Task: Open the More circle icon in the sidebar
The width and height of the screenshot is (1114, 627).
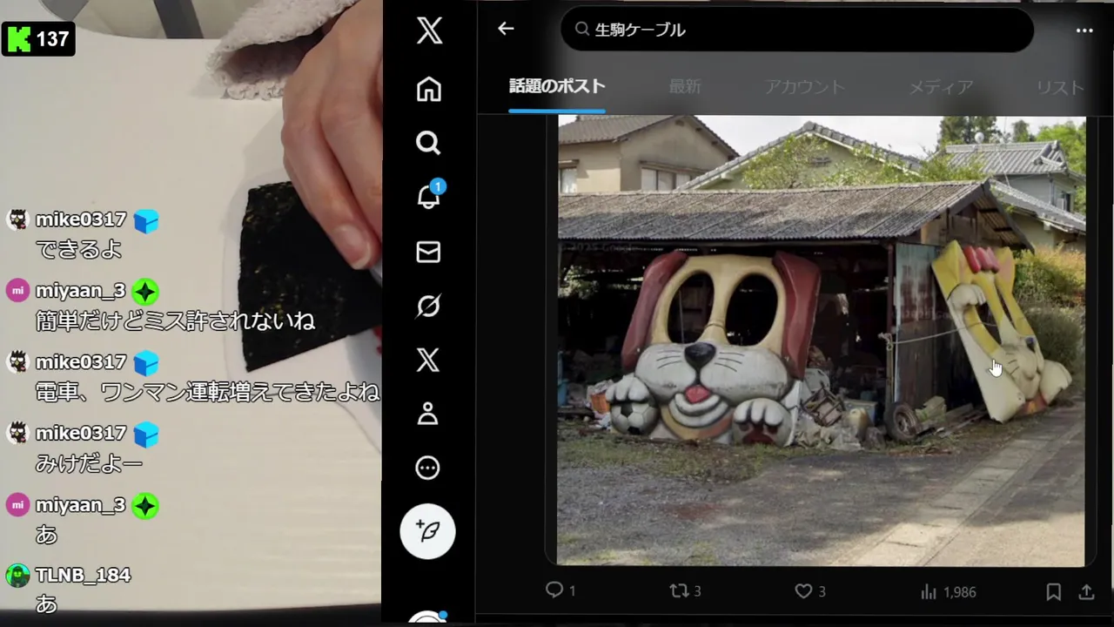Action: tap(428, 468)
